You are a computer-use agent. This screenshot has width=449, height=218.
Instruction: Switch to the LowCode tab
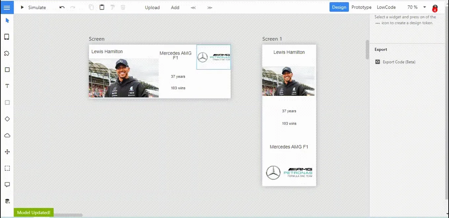click(x=386, y=7)
